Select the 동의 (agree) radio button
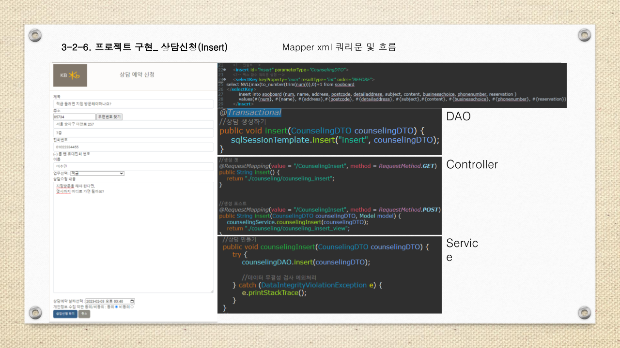This screenshot has width=620, height=348. pos(116,307)
